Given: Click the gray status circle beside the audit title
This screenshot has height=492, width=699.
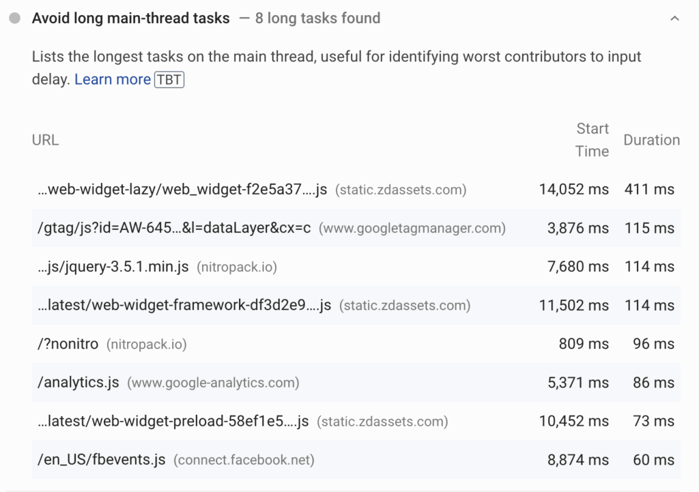Looking at the screenshot, I should coord(15,18).
